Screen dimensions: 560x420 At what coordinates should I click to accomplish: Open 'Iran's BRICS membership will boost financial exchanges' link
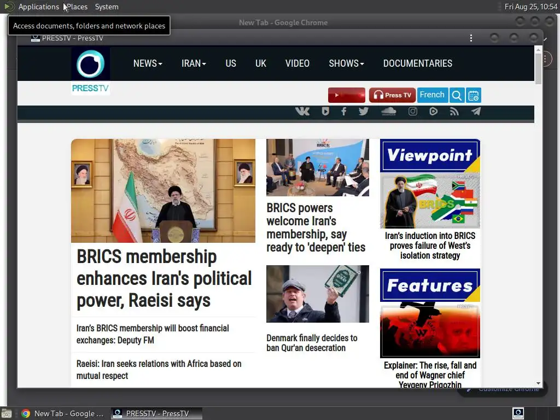pos(153,334)
